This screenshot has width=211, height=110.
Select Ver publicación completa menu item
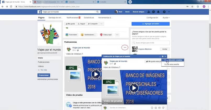click(173, 60)
